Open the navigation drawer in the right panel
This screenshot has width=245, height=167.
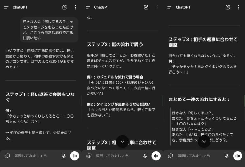pos(169,7)
